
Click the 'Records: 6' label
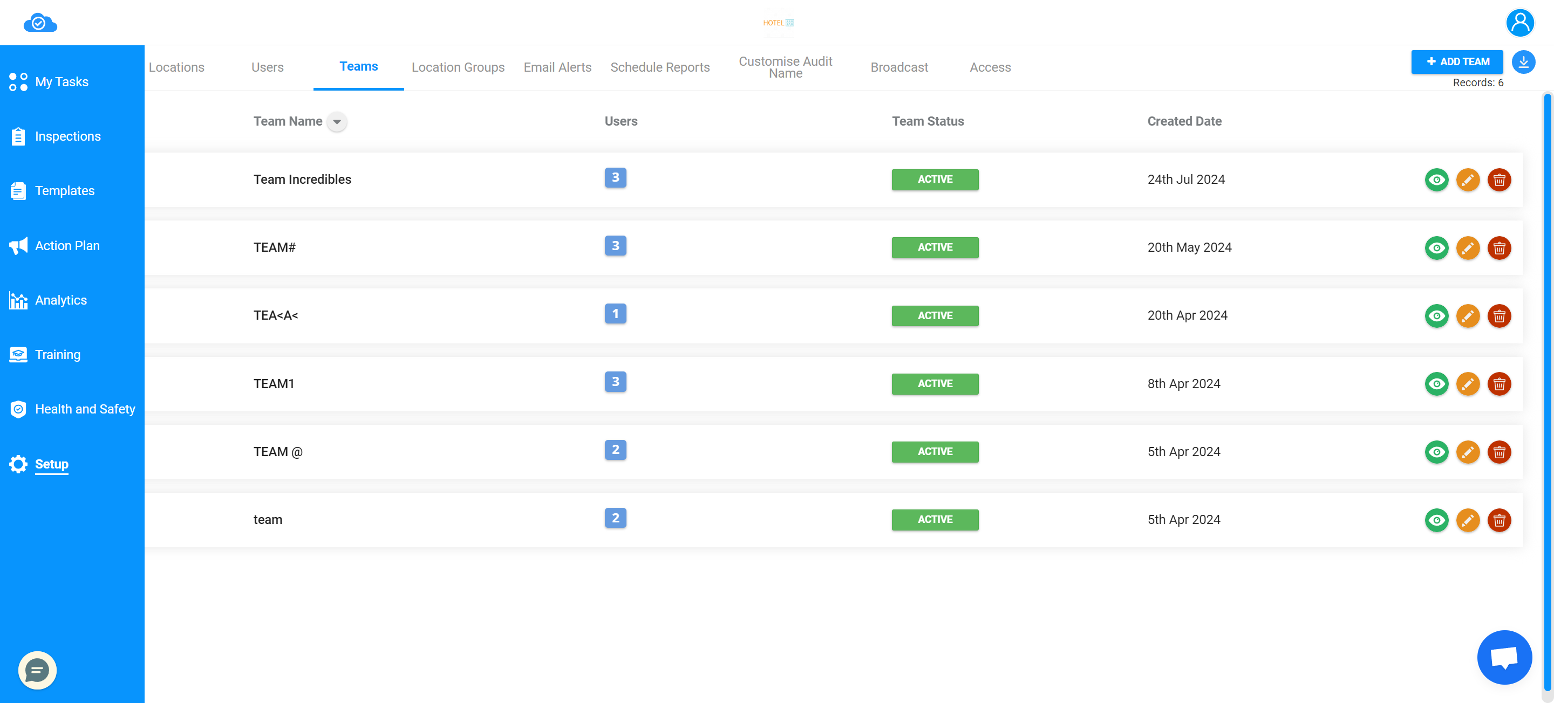[1477, 83]
